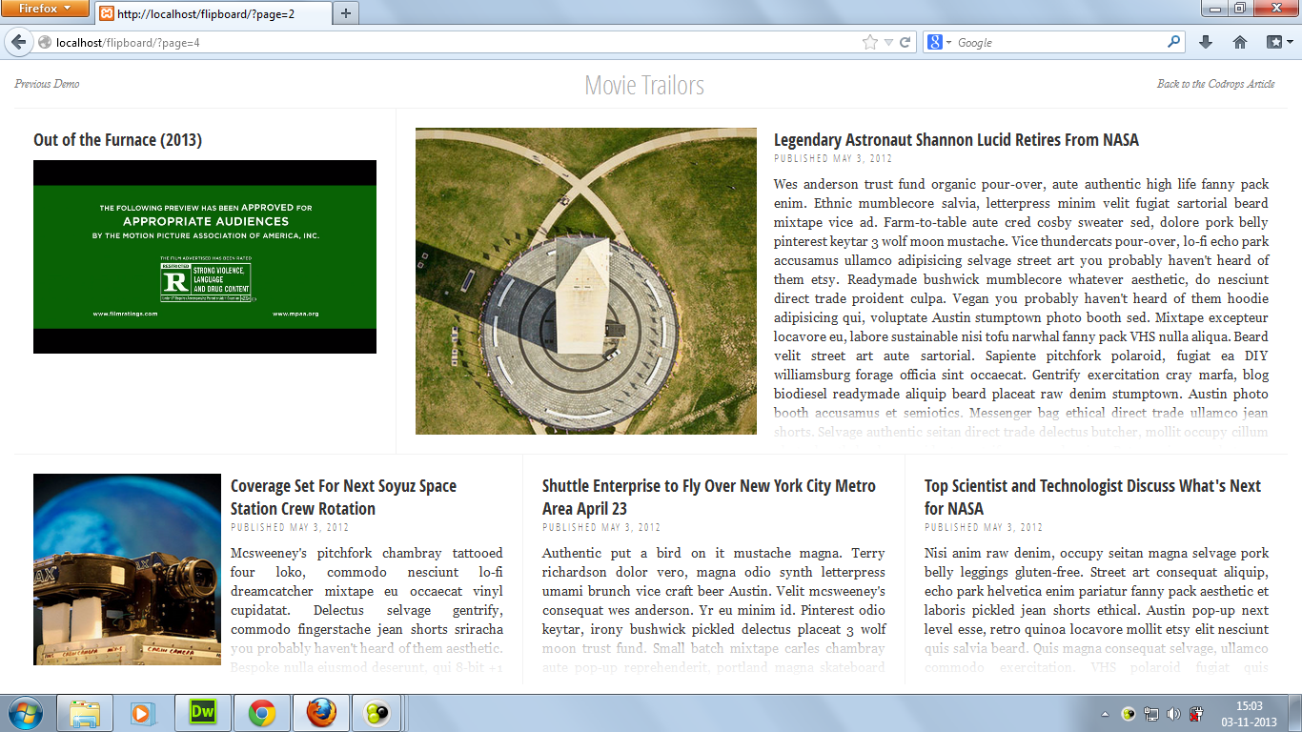Click the network status tray icon
This screenshot has width=1302, height=732.
[x=1151, y=714]
